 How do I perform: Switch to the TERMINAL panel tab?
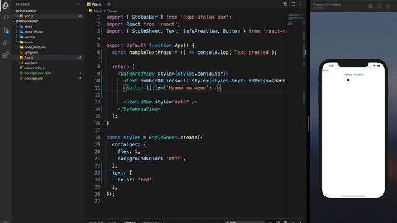[x=130, y=222]
